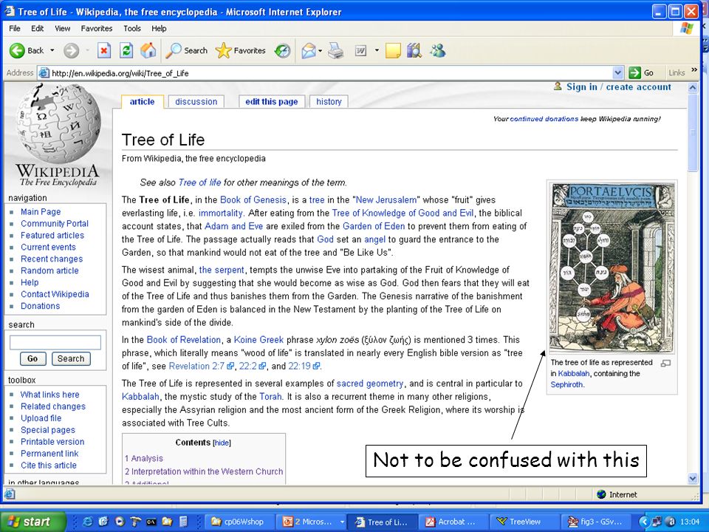Switch to Acrobat taskbar window
The image size is (709, 532).
(x=454, y=522)
